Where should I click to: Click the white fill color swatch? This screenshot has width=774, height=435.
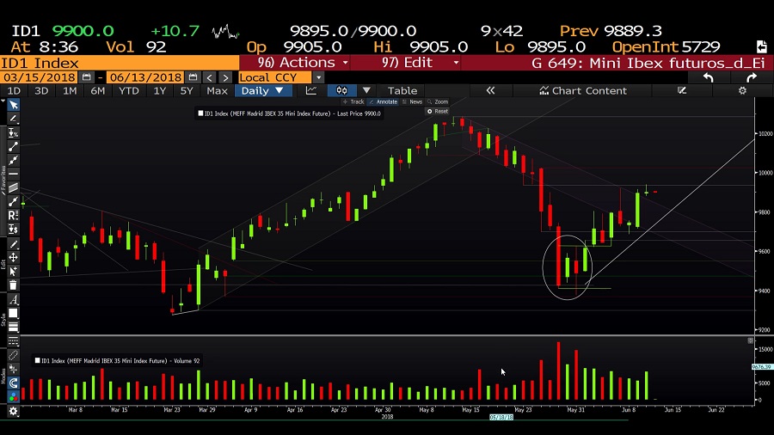[13, 313]
